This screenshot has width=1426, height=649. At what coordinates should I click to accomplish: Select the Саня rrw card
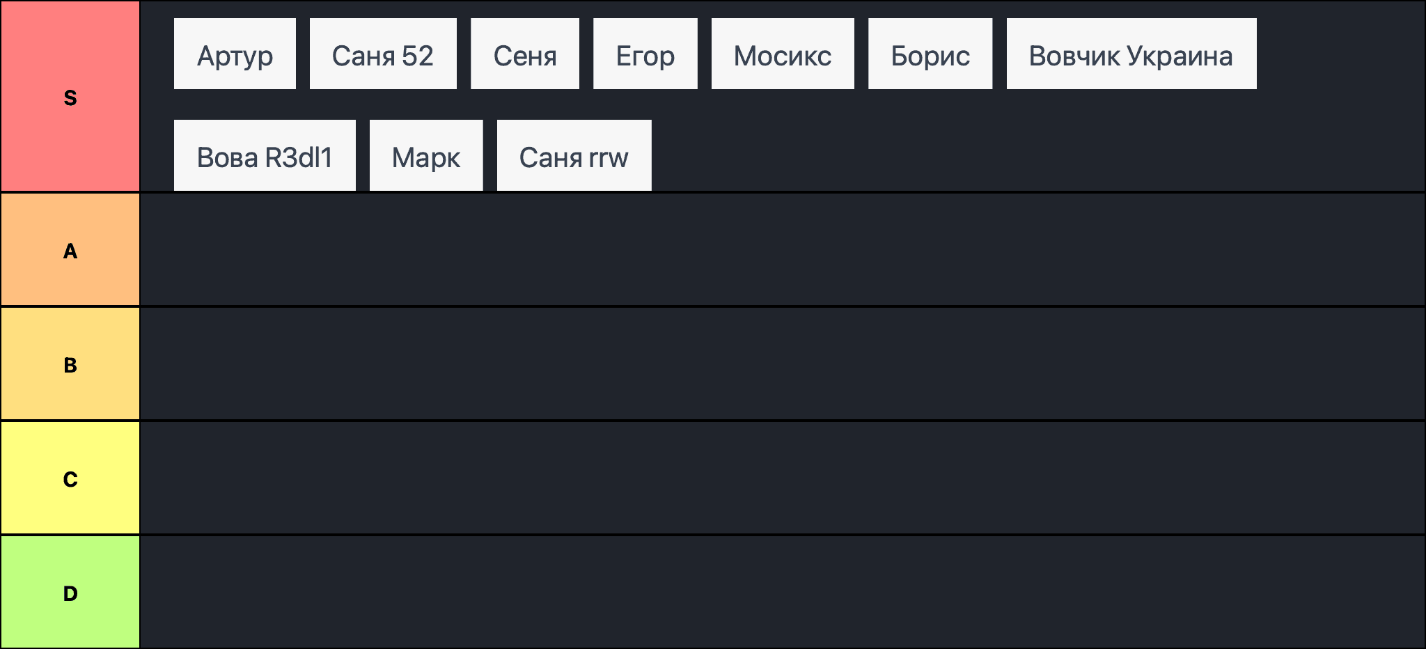(x=574, y=155)
